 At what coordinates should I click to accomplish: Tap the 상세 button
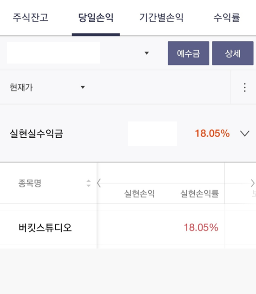(233, 53)
